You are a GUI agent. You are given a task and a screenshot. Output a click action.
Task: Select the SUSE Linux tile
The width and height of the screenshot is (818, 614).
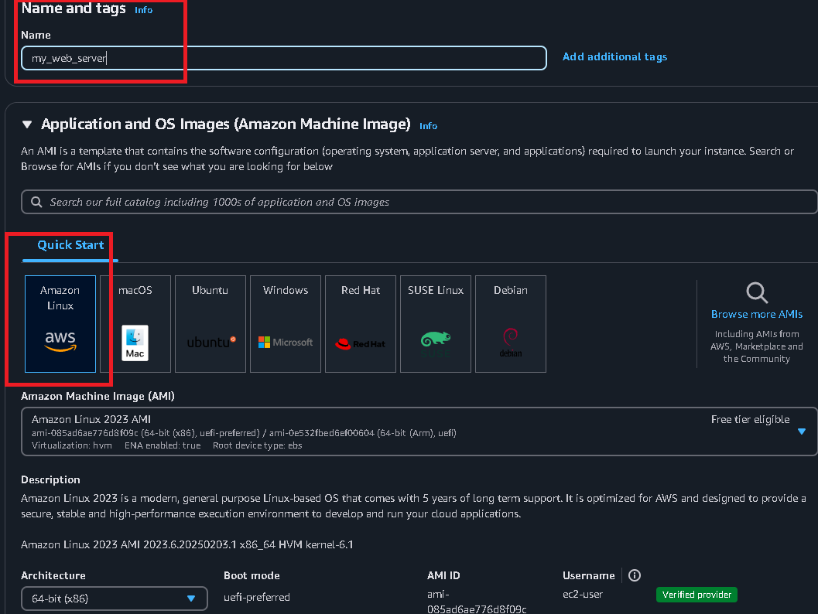coord(436,324)
